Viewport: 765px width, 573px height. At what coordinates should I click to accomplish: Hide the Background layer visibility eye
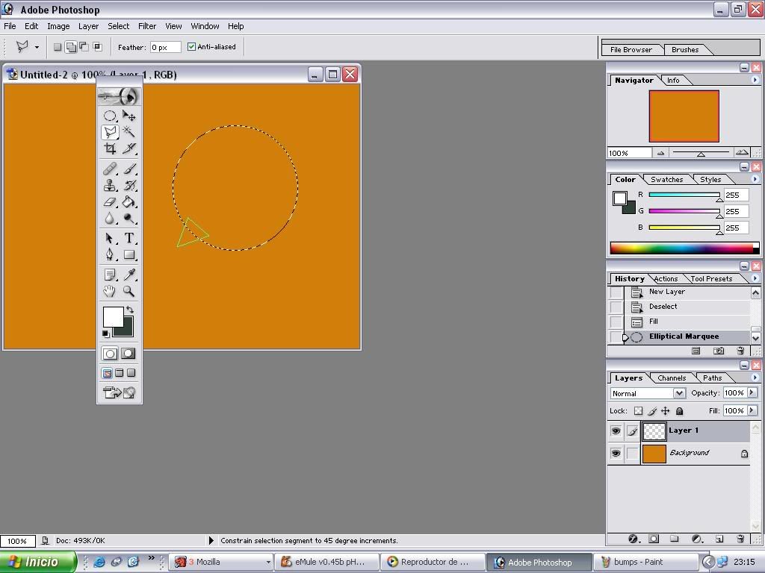616,454
